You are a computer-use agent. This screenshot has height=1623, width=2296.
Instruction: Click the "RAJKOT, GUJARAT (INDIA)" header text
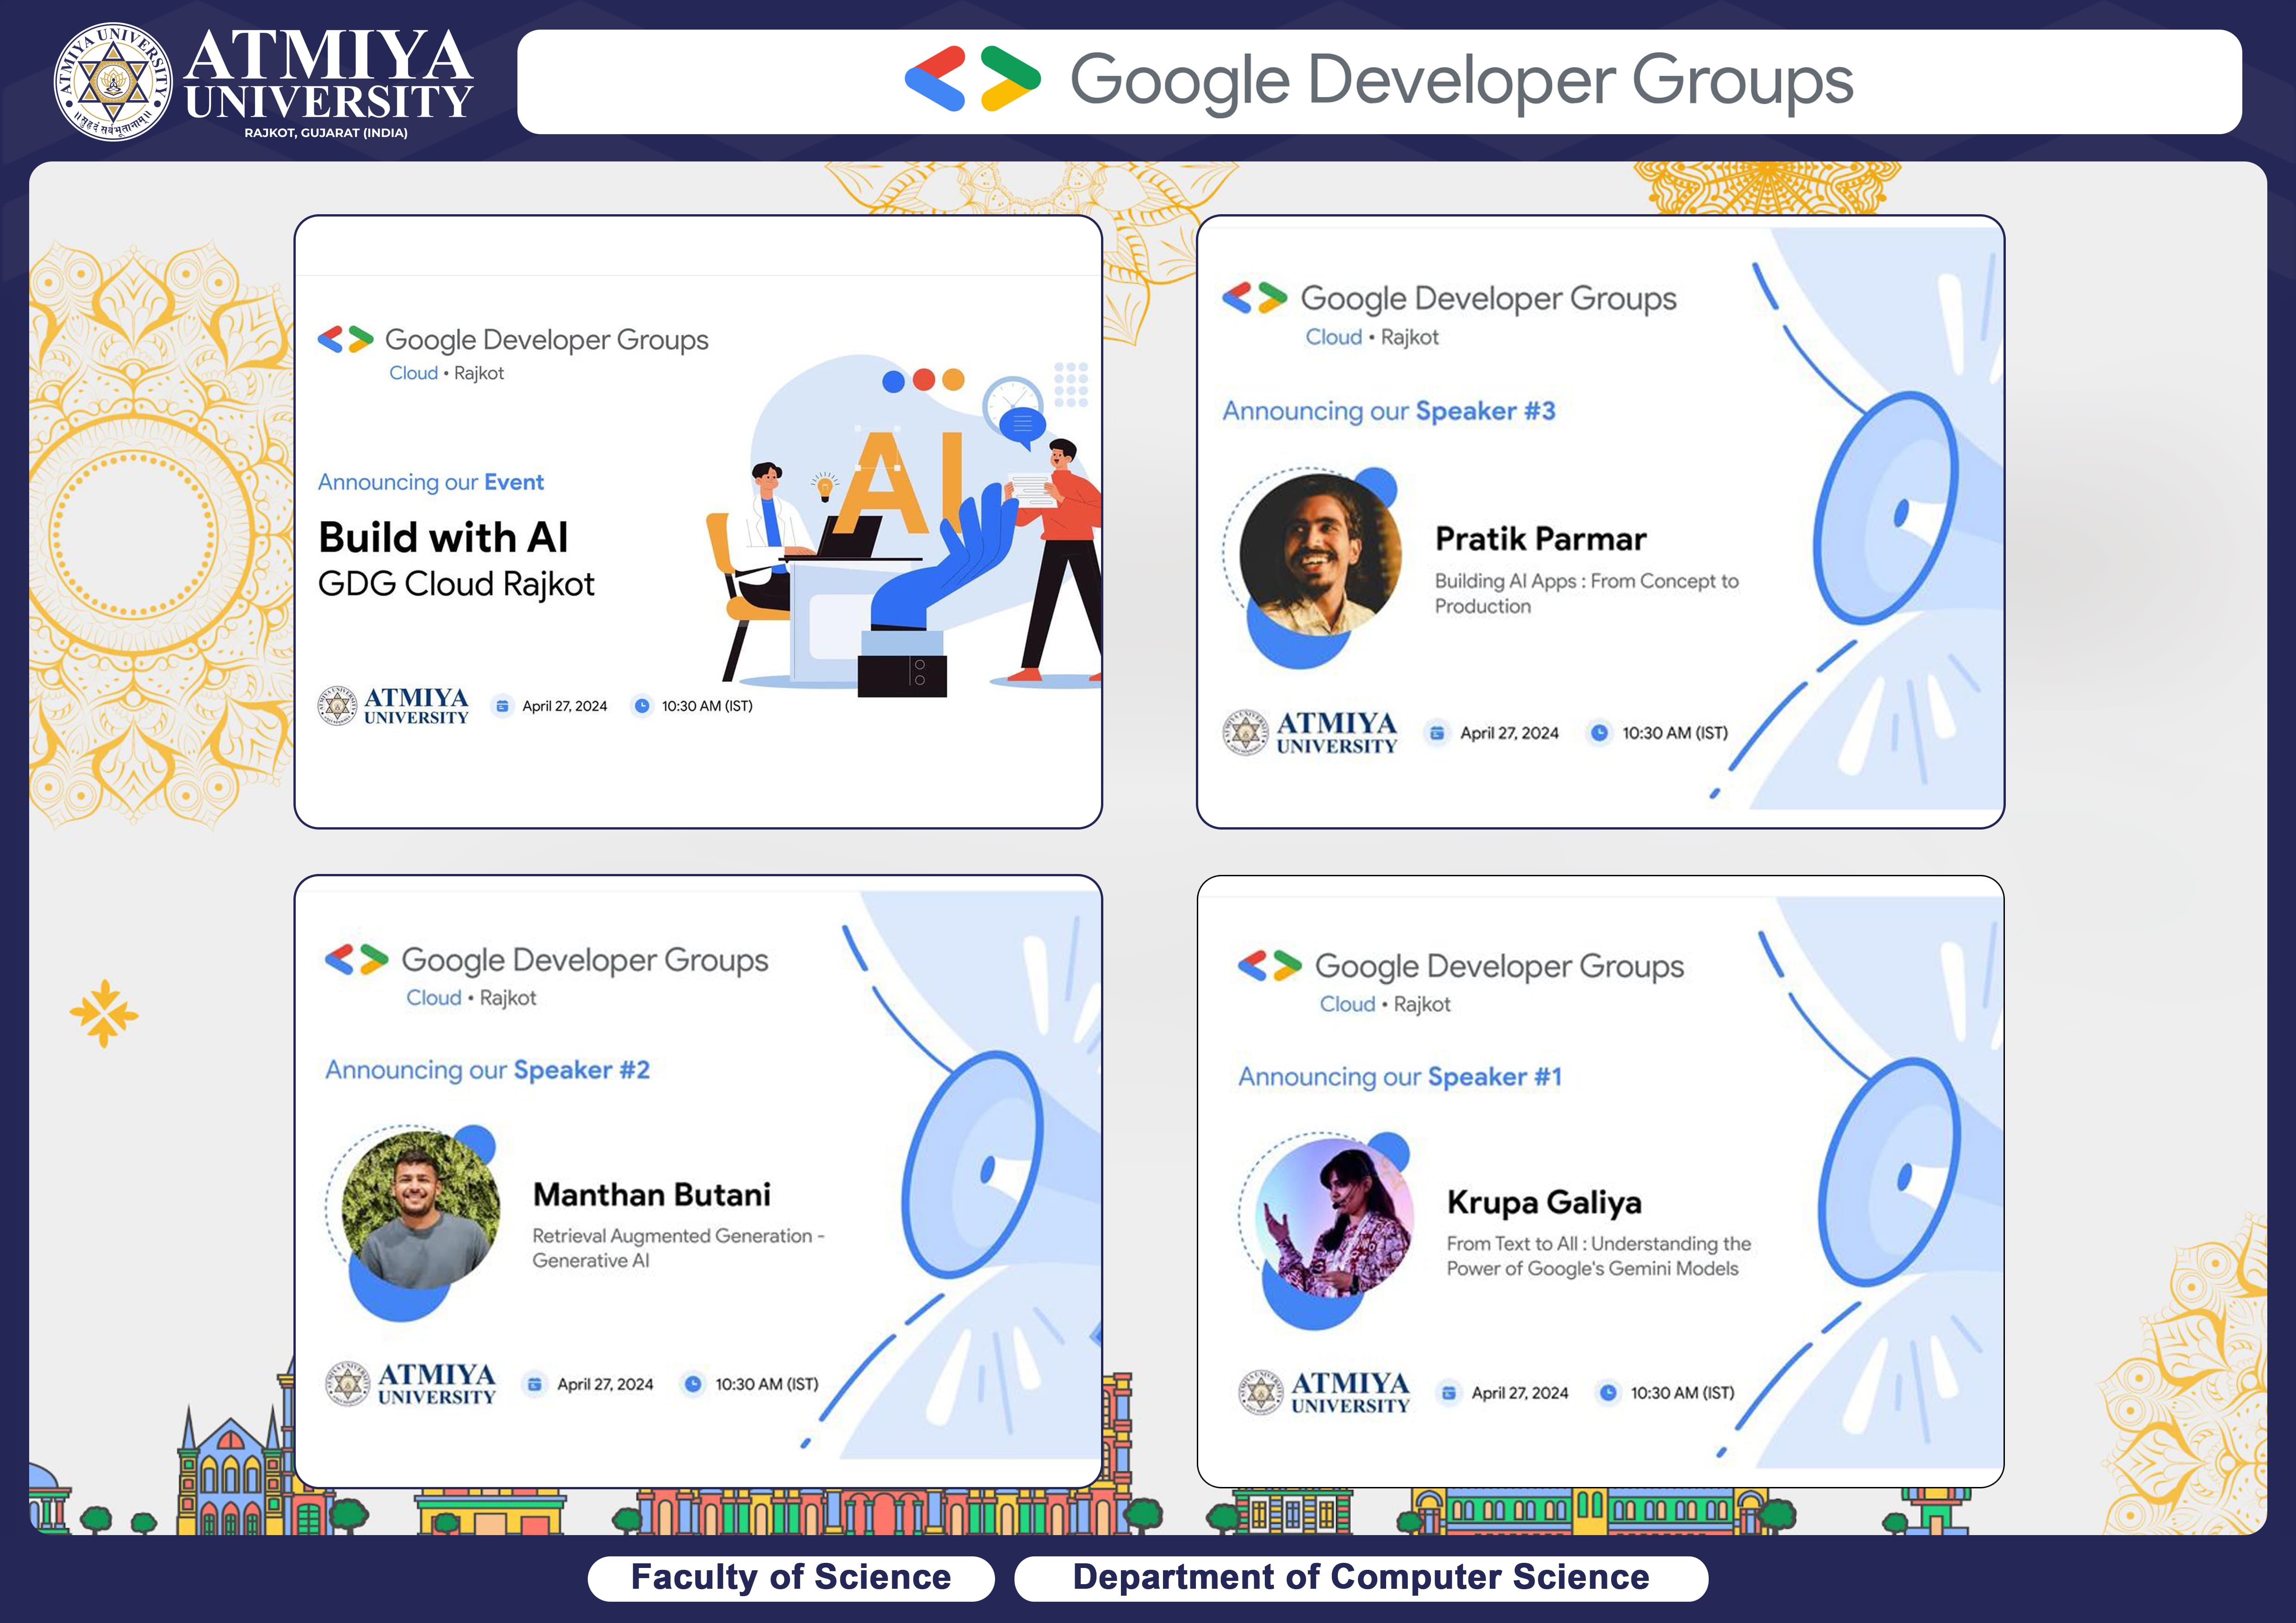(326, 133)
